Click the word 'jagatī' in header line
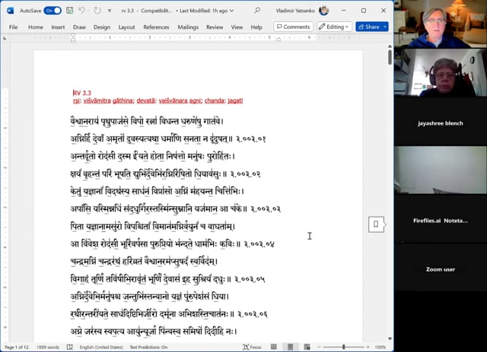487x352 pixels. [235, 100]
